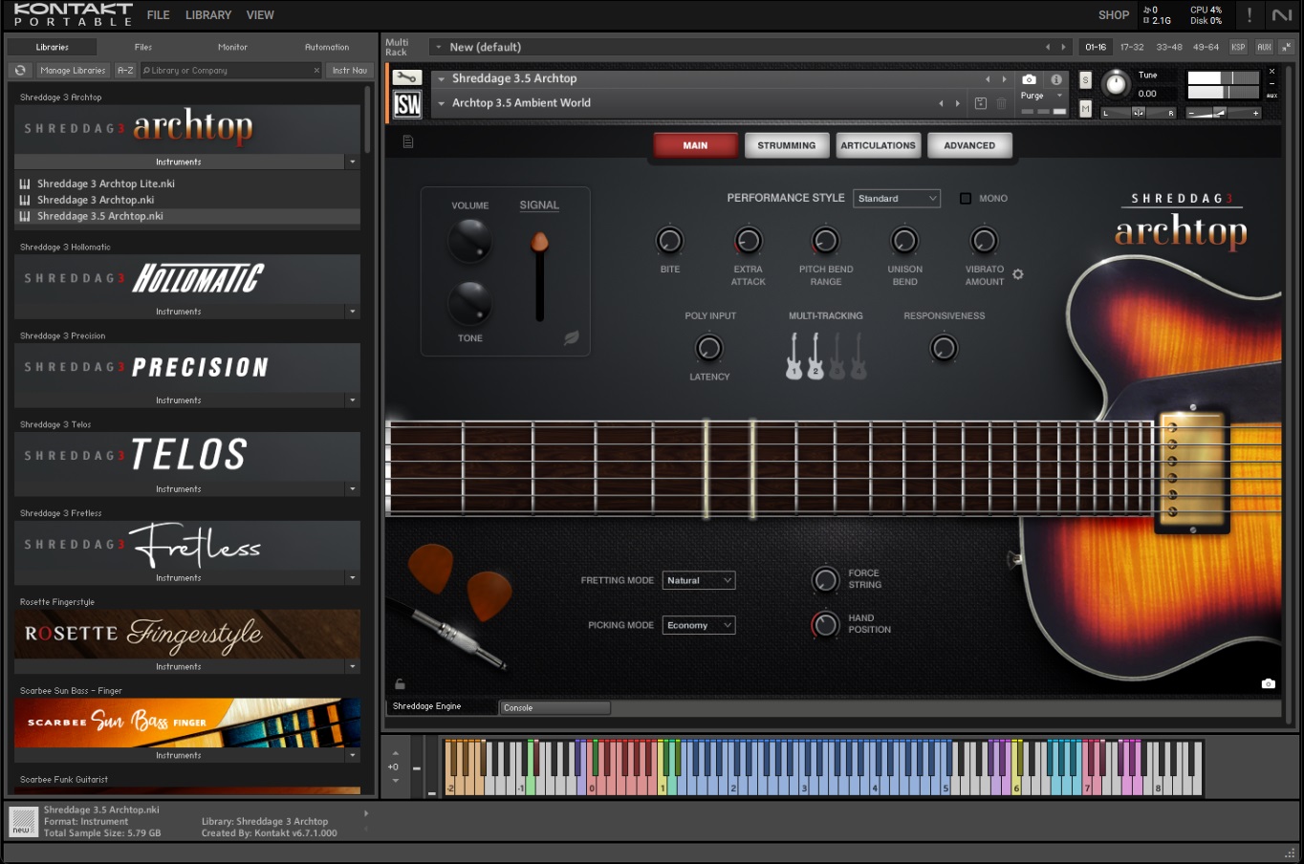Open the Performance Style dropdown

(x=897, y=199)
